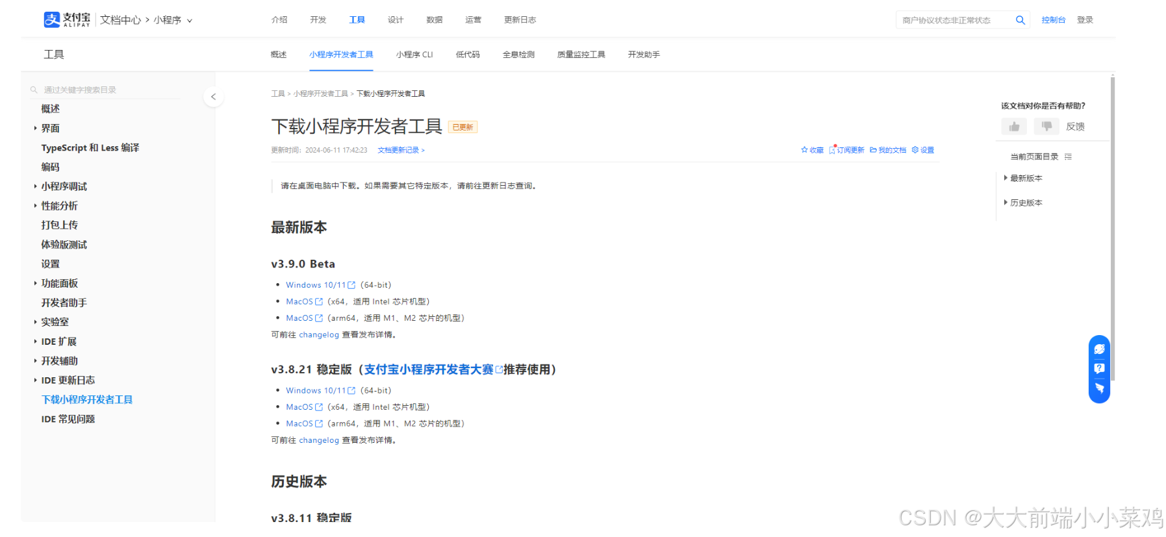Image resolution: width=1166 pixels, height=537 pixels.
Task: Expand the IDE 更新日志 tree item
Action: coord(35,381)
